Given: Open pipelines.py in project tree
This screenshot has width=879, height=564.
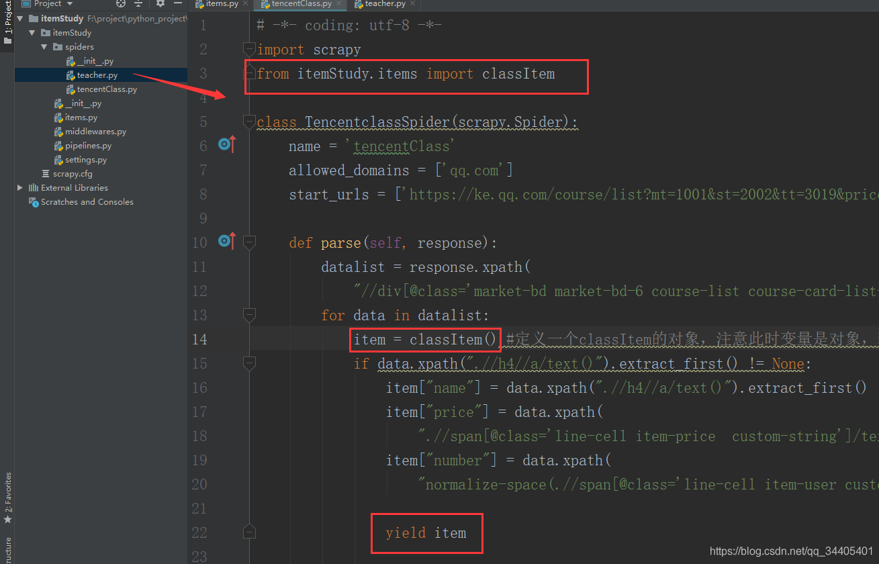Looking at the screenshot, I should pos(88,146).
